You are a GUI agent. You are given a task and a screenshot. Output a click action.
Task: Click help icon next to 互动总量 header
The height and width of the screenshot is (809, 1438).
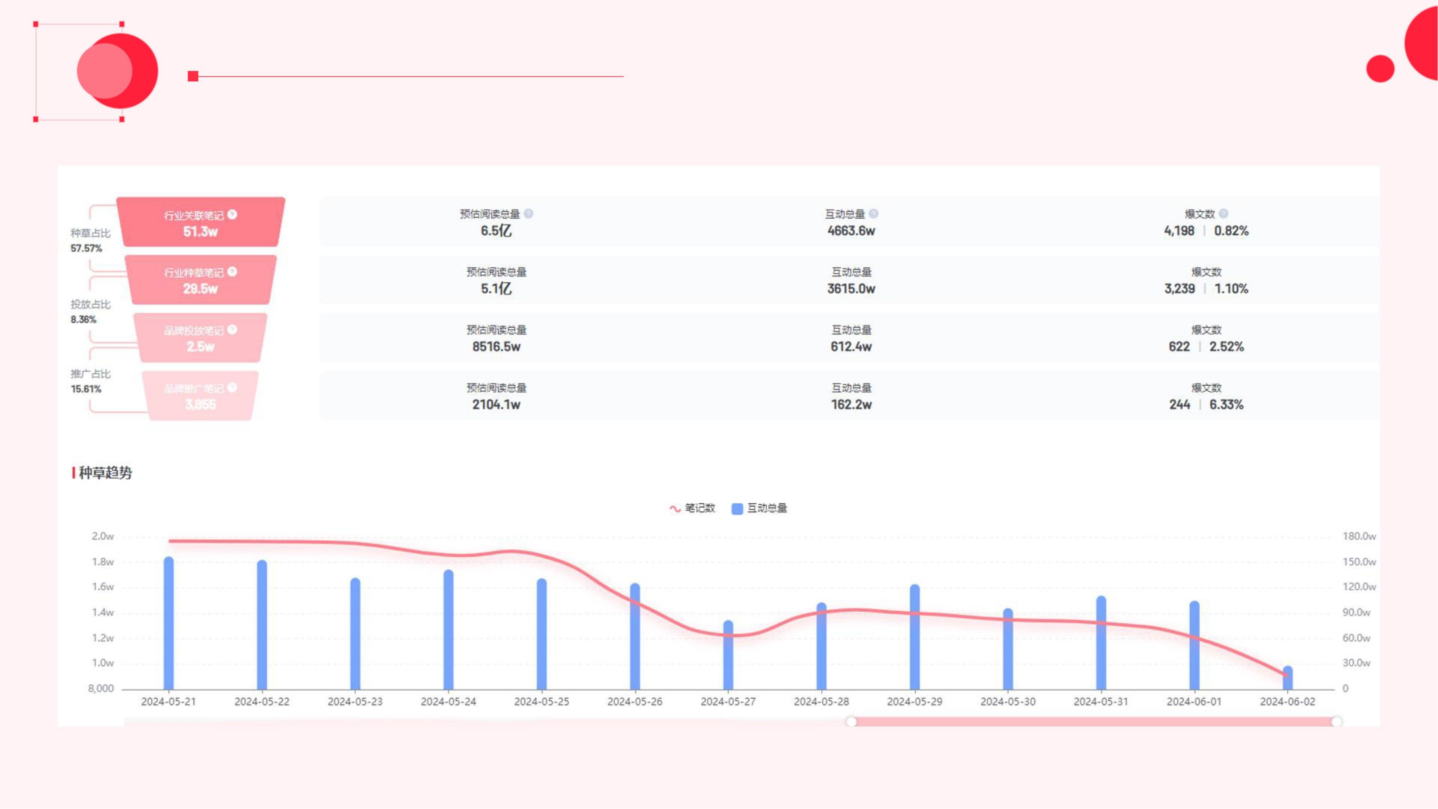pos(874,214)
